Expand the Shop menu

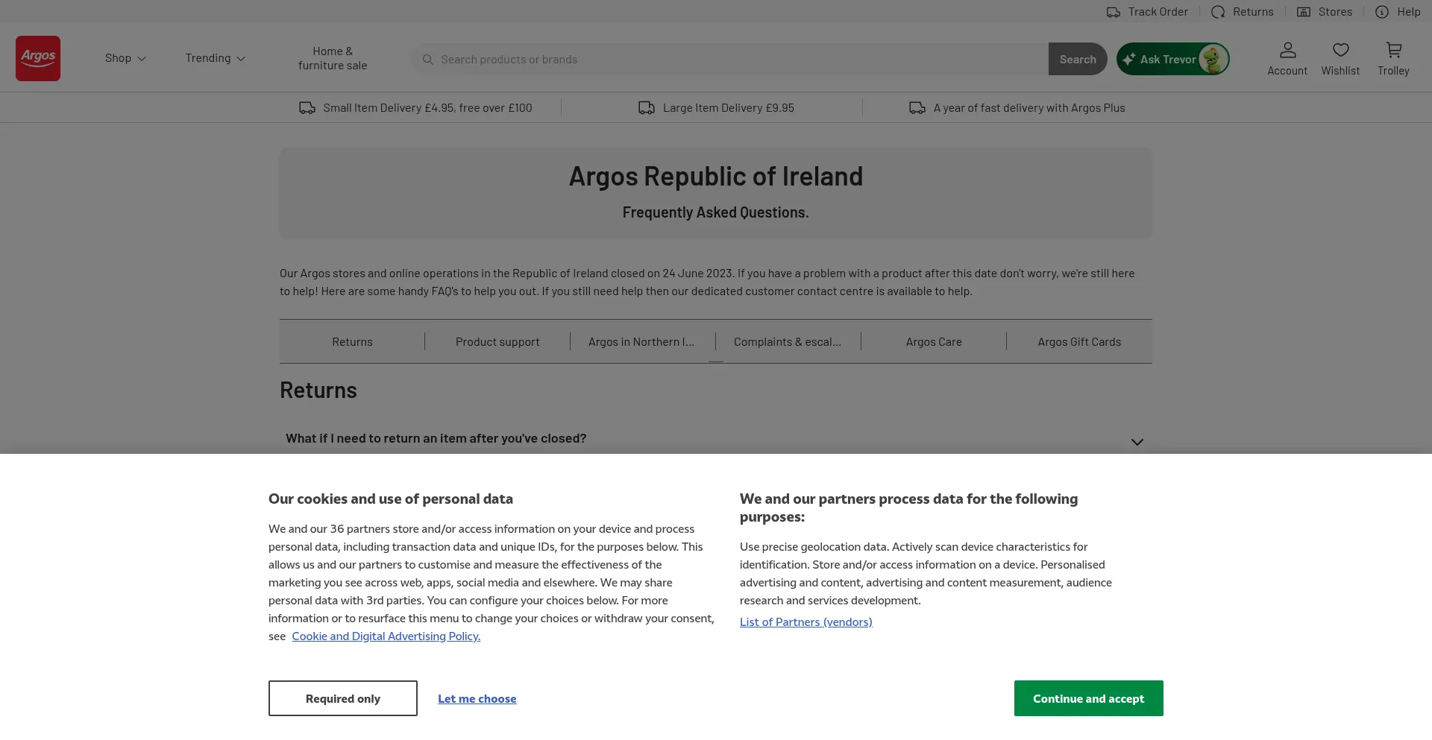click(x=125, y=58)
